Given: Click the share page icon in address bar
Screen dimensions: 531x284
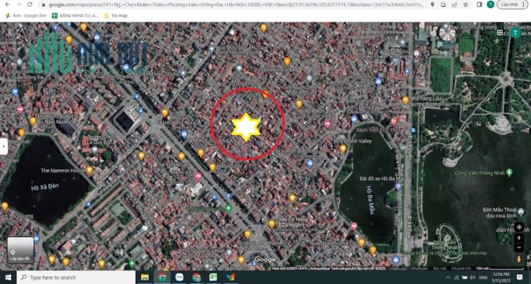Looking at the screenshot, I should (454, 5).
